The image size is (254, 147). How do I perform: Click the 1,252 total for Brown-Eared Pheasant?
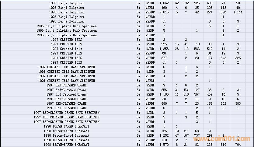[x=164, y=135]
